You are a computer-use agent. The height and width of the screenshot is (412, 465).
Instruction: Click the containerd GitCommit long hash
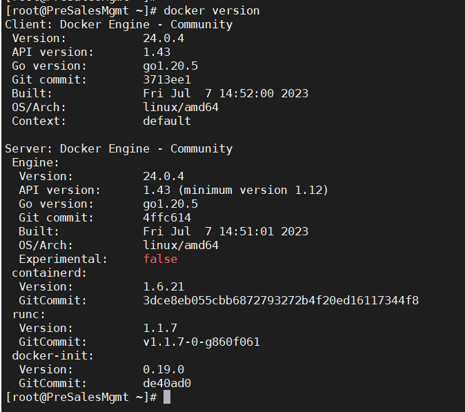pos(280,300)
